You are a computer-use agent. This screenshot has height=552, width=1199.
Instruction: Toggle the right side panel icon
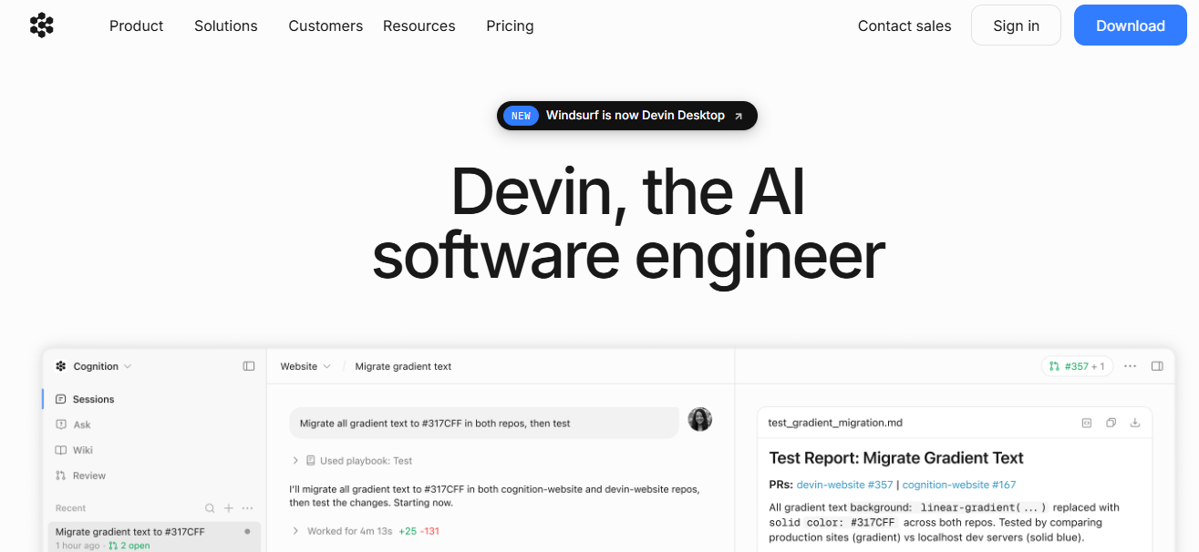coord(1157,366)
